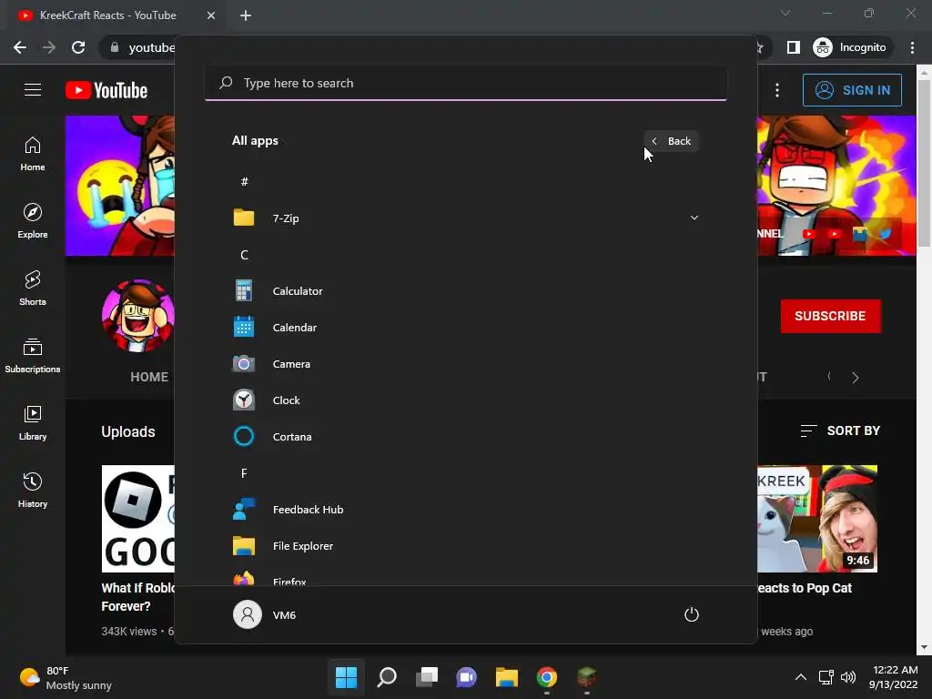This screenshot has width=932, height=699.
Task: Expand the 7-Zip folder chevron
Action: click(x=694, y=218)
